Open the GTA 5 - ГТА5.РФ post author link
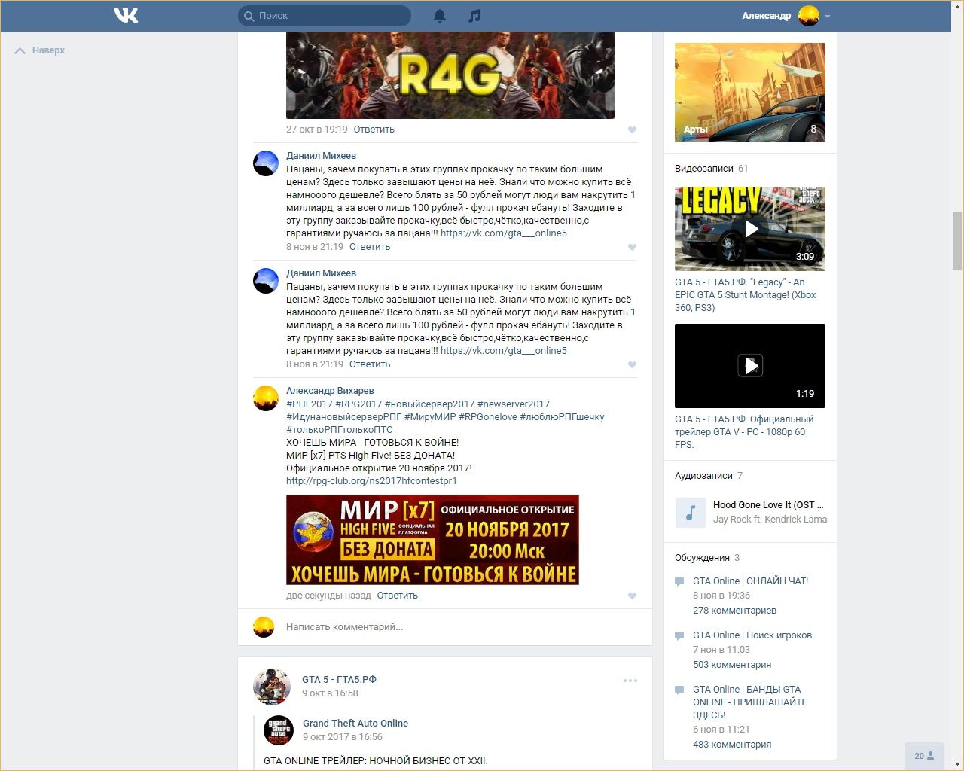The image size is (964, 771). click(339, 680)
